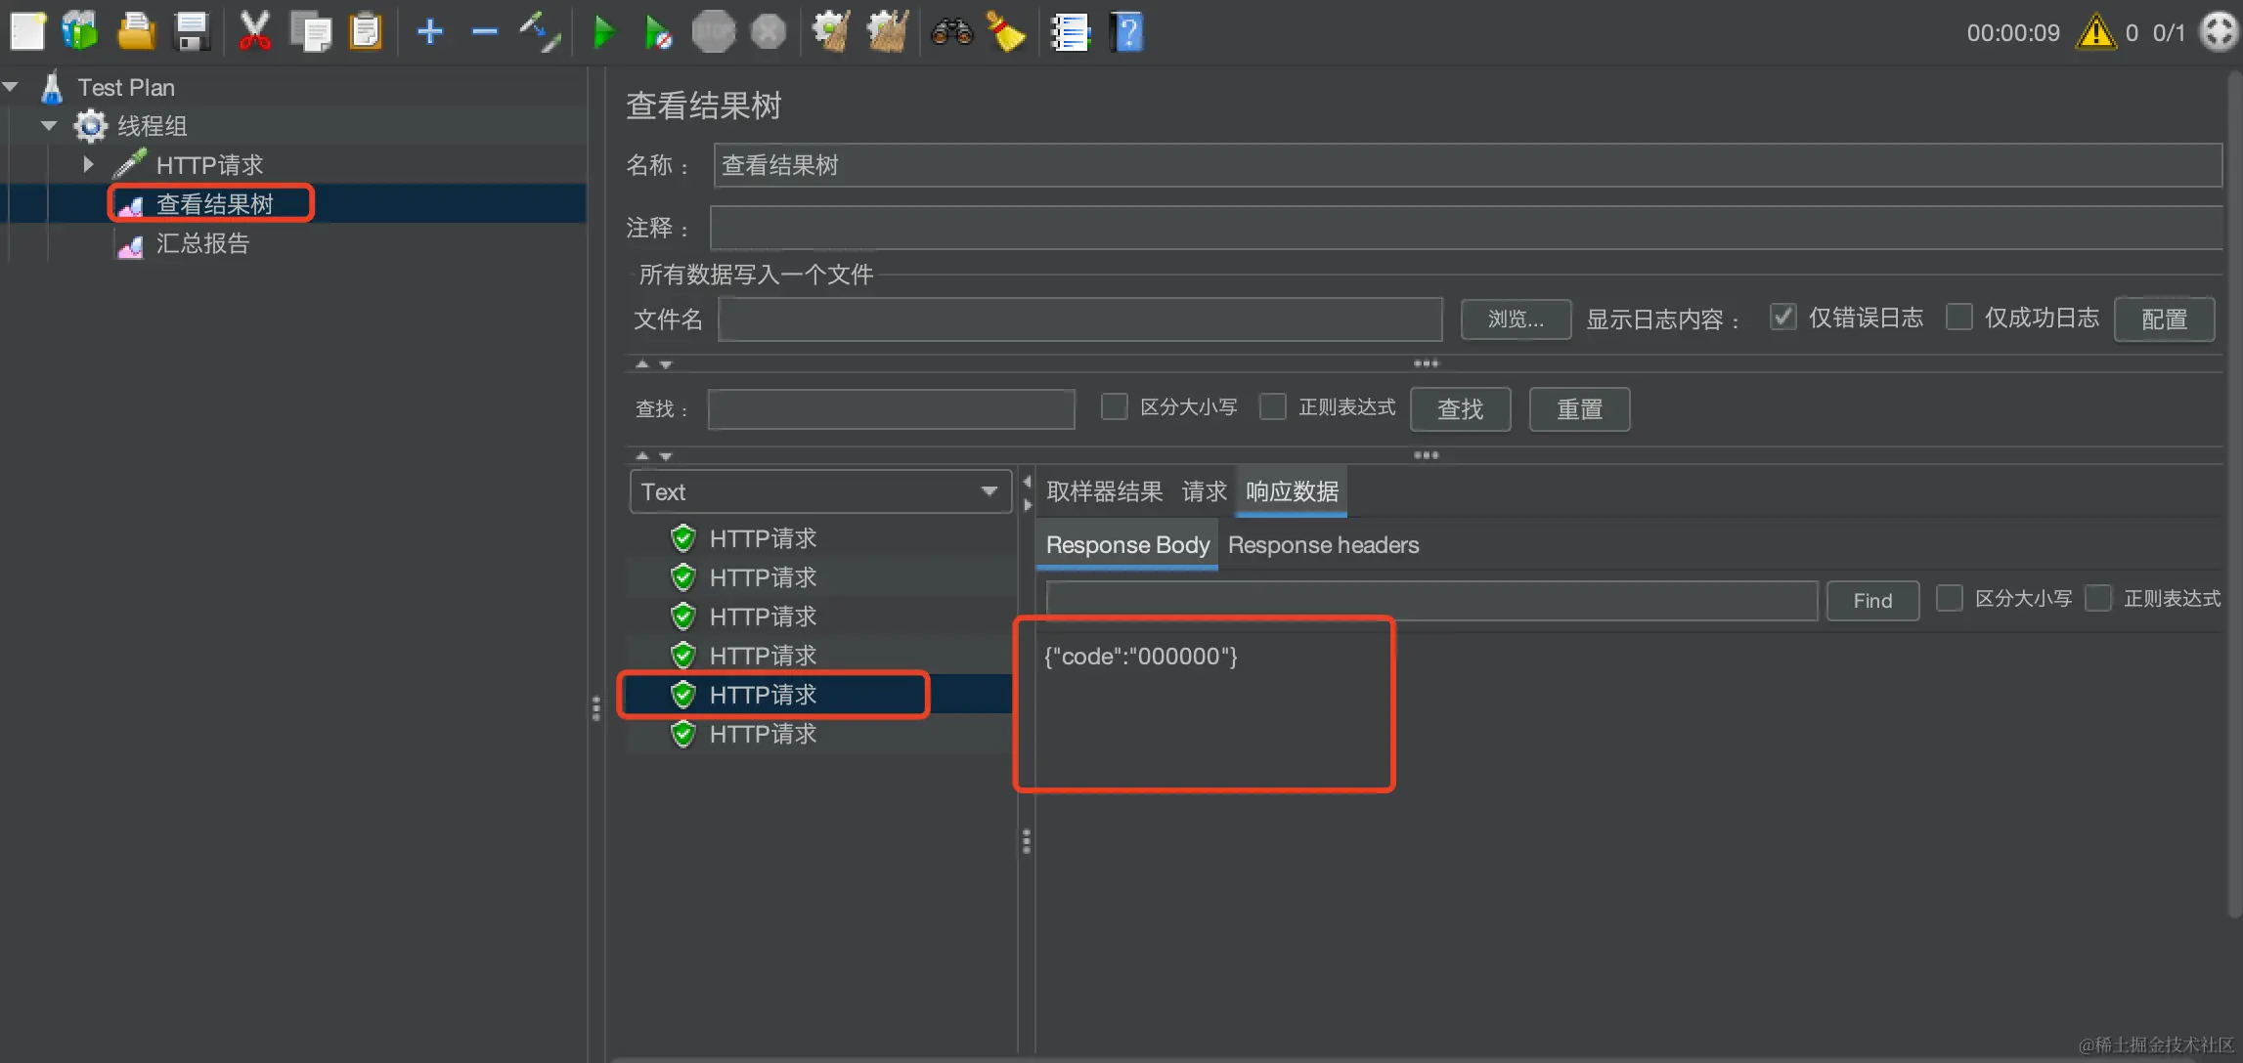Expand the HTTP请求 tree node arrow
The height and width of the screenshot is (1063, 2243).
point(88,164)
